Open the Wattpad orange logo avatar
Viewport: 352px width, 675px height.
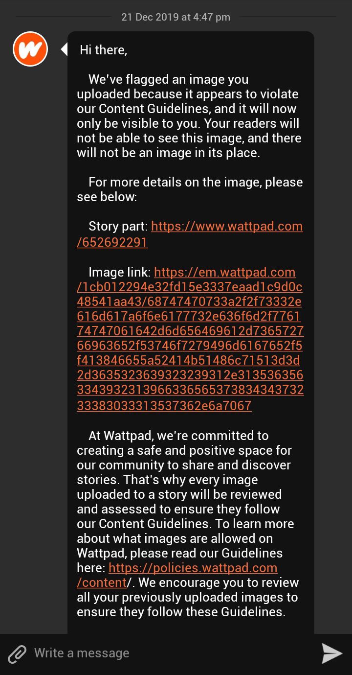[30, 49]
